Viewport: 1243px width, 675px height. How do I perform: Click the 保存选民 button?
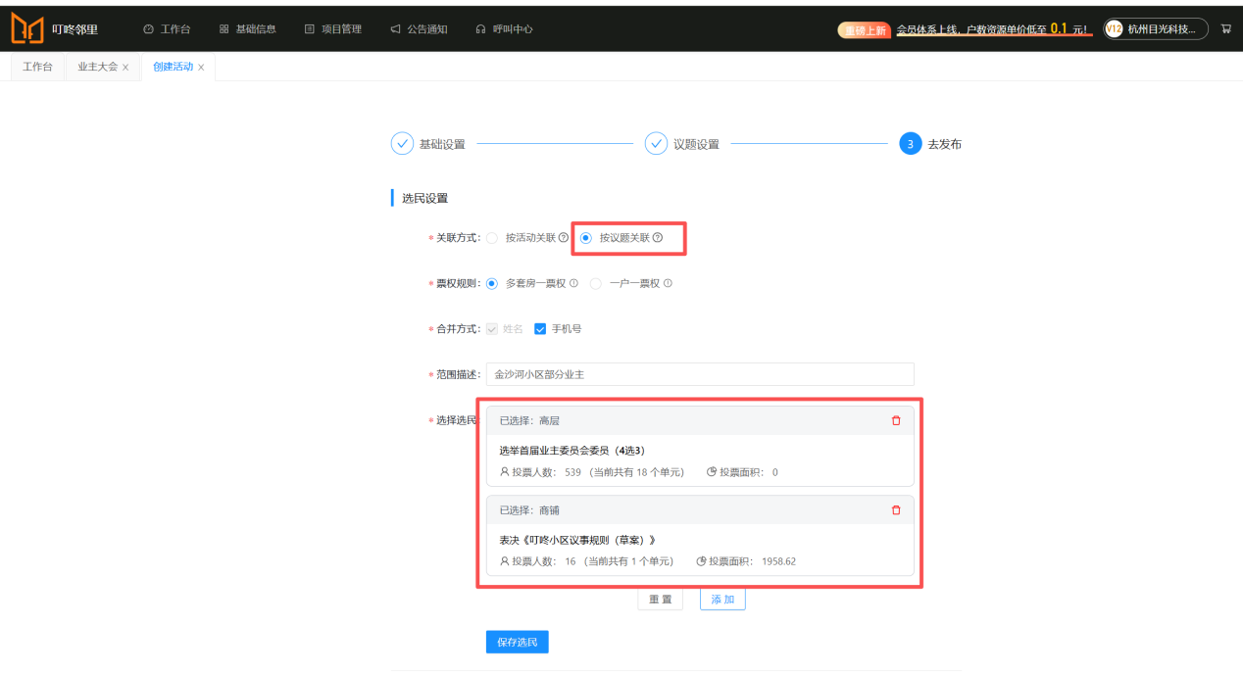point(517,642)
